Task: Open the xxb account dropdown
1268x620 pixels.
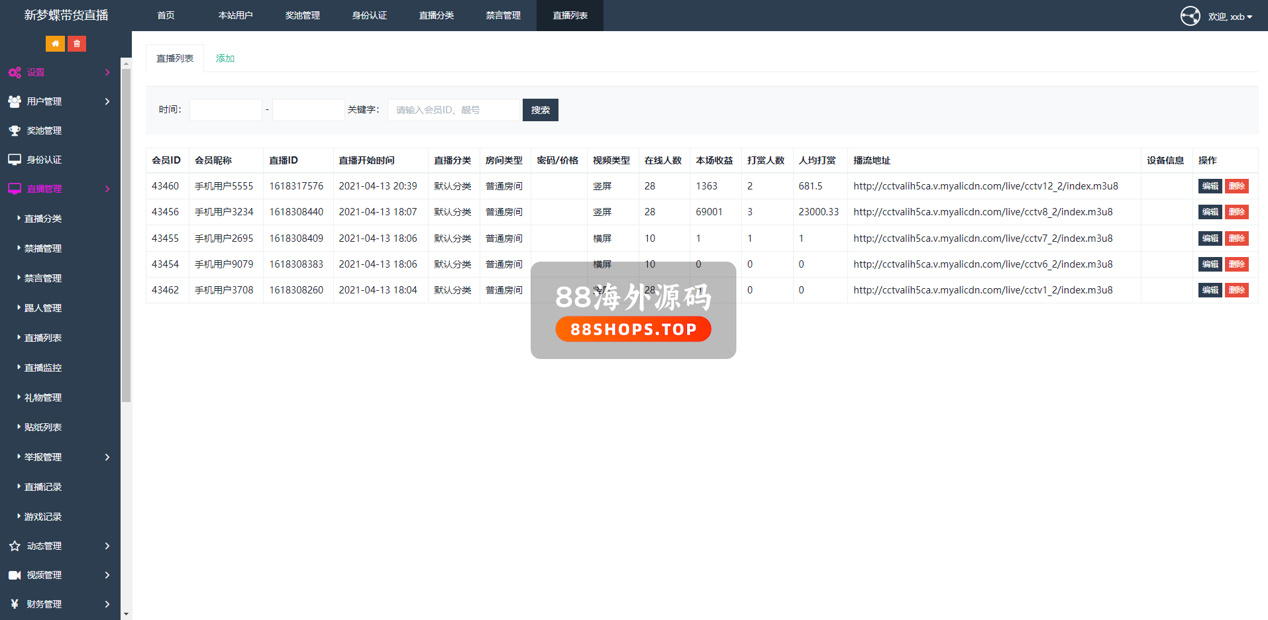Action: [1230, 17]
